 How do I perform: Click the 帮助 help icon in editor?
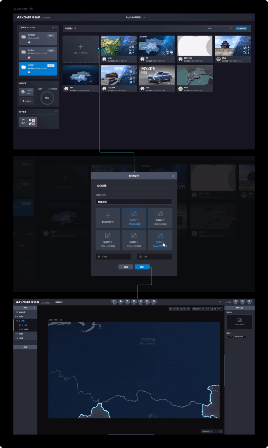click(236, 301)
